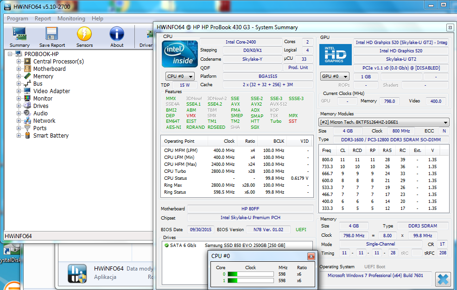The height and width of the screenshot is (290, 457).
Task: Click the Single-Channel mode field
Action: (381, 244)
